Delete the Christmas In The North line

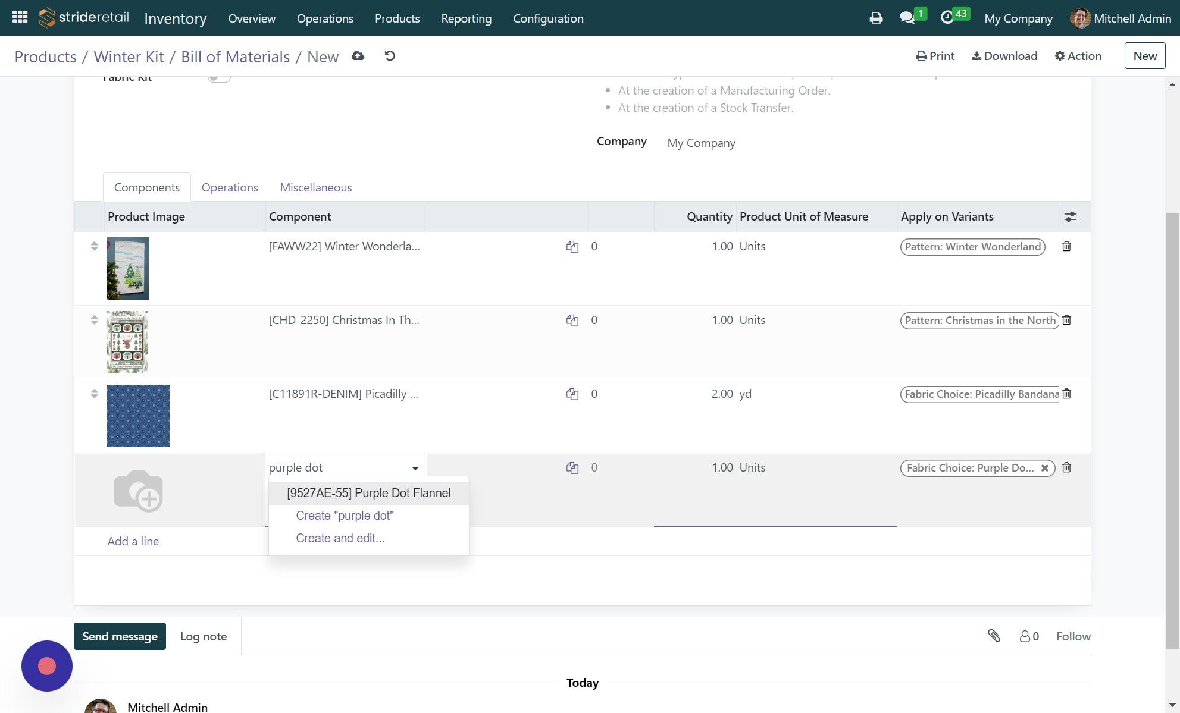click(x=1066, y=320)
